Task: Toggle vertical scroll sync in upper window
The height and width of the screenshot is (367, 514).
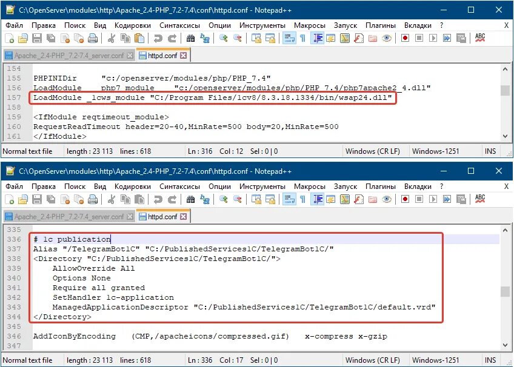Action: tap(256, 39)
